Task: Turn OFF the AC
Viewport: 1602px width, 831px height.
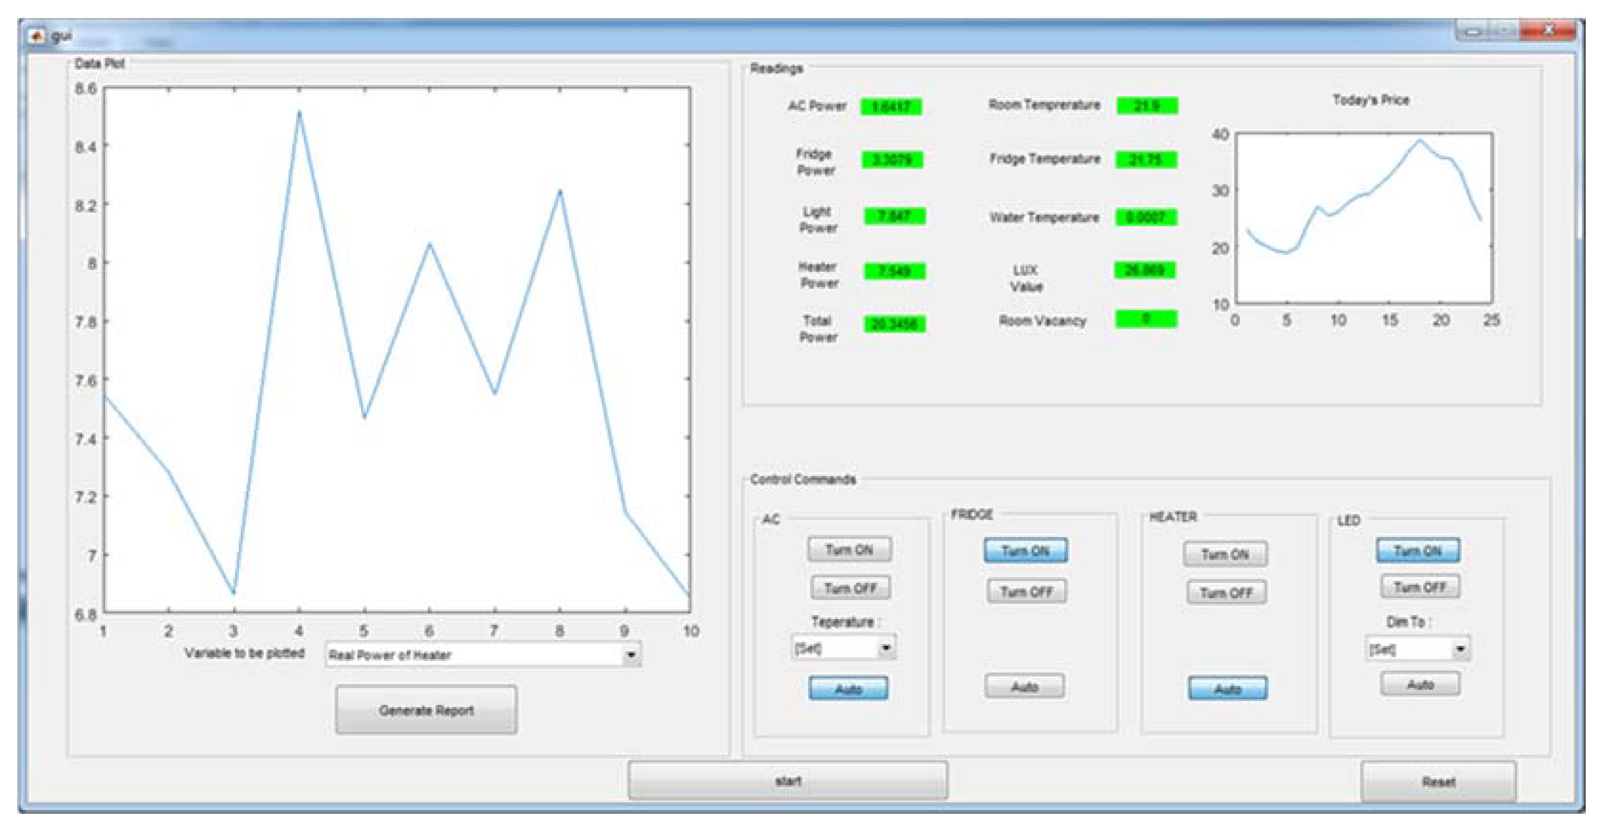Action: (850, 588)
